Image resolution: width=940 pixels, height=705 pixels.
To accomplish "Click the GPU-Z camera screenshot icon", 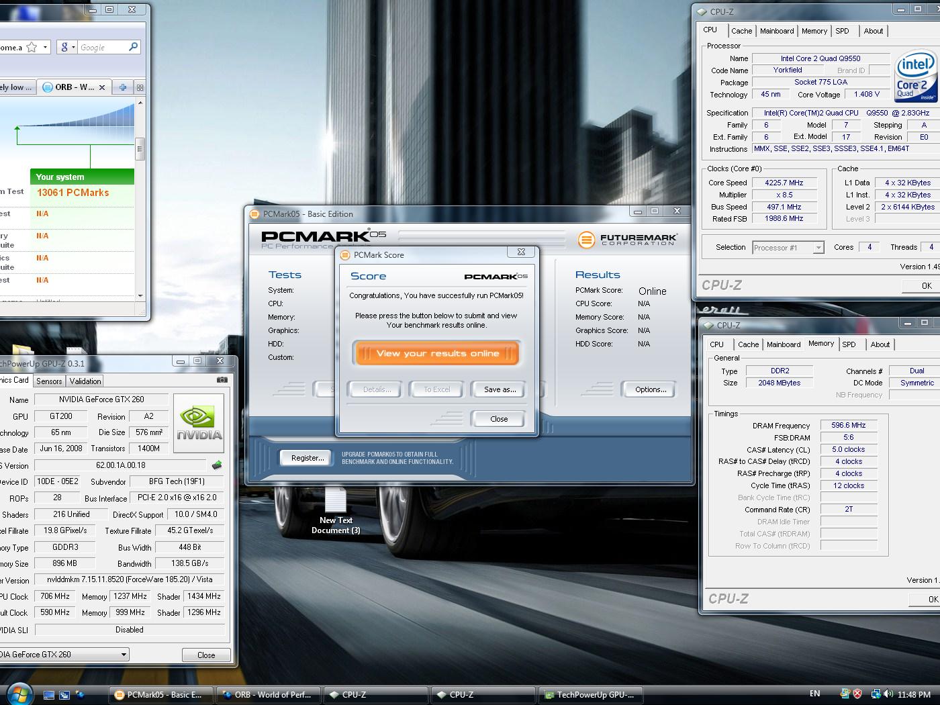I will (222, 380).
